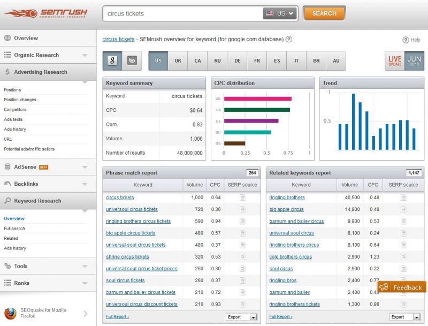Viewport: 428px width, 326px height.
Task: Switch to the RU database tab
Action: point(217,60)
